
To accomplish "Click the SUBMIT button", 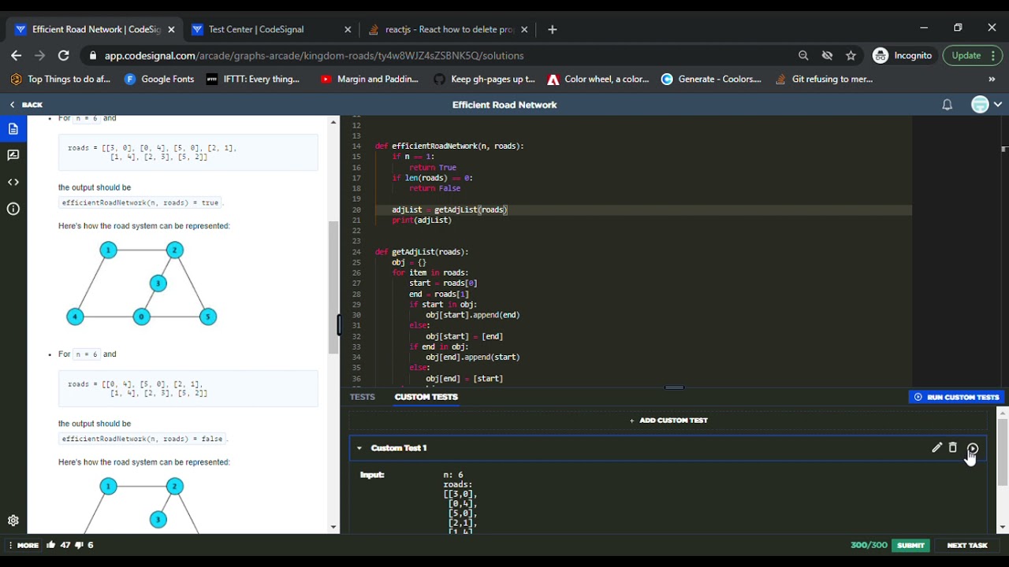I will point(910,545).
